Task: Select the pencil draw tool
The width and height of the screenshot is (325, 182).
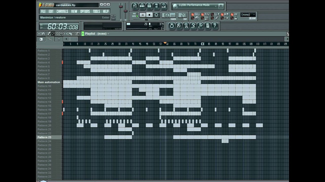Action: click(49, 34)
